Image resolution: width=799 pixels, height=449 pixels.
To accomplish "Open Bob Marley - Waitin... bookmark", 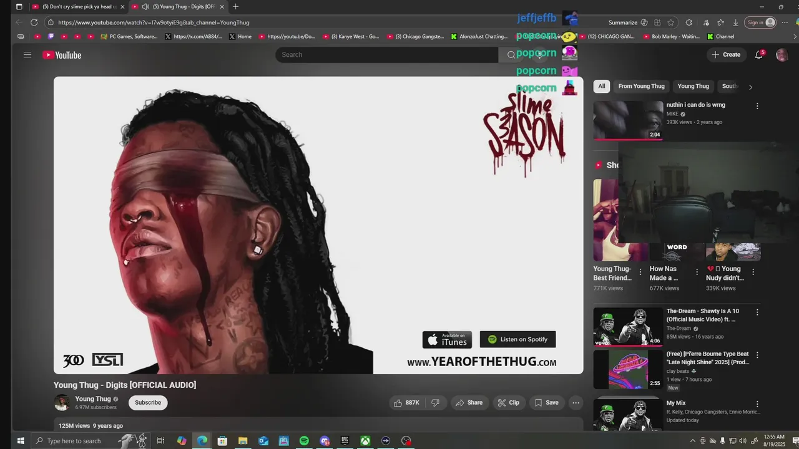I will (x=672, y=37).
